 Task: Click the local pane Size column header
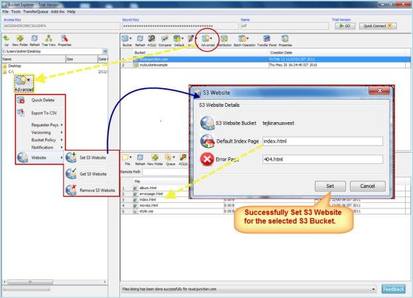click(x=82, y=59)
